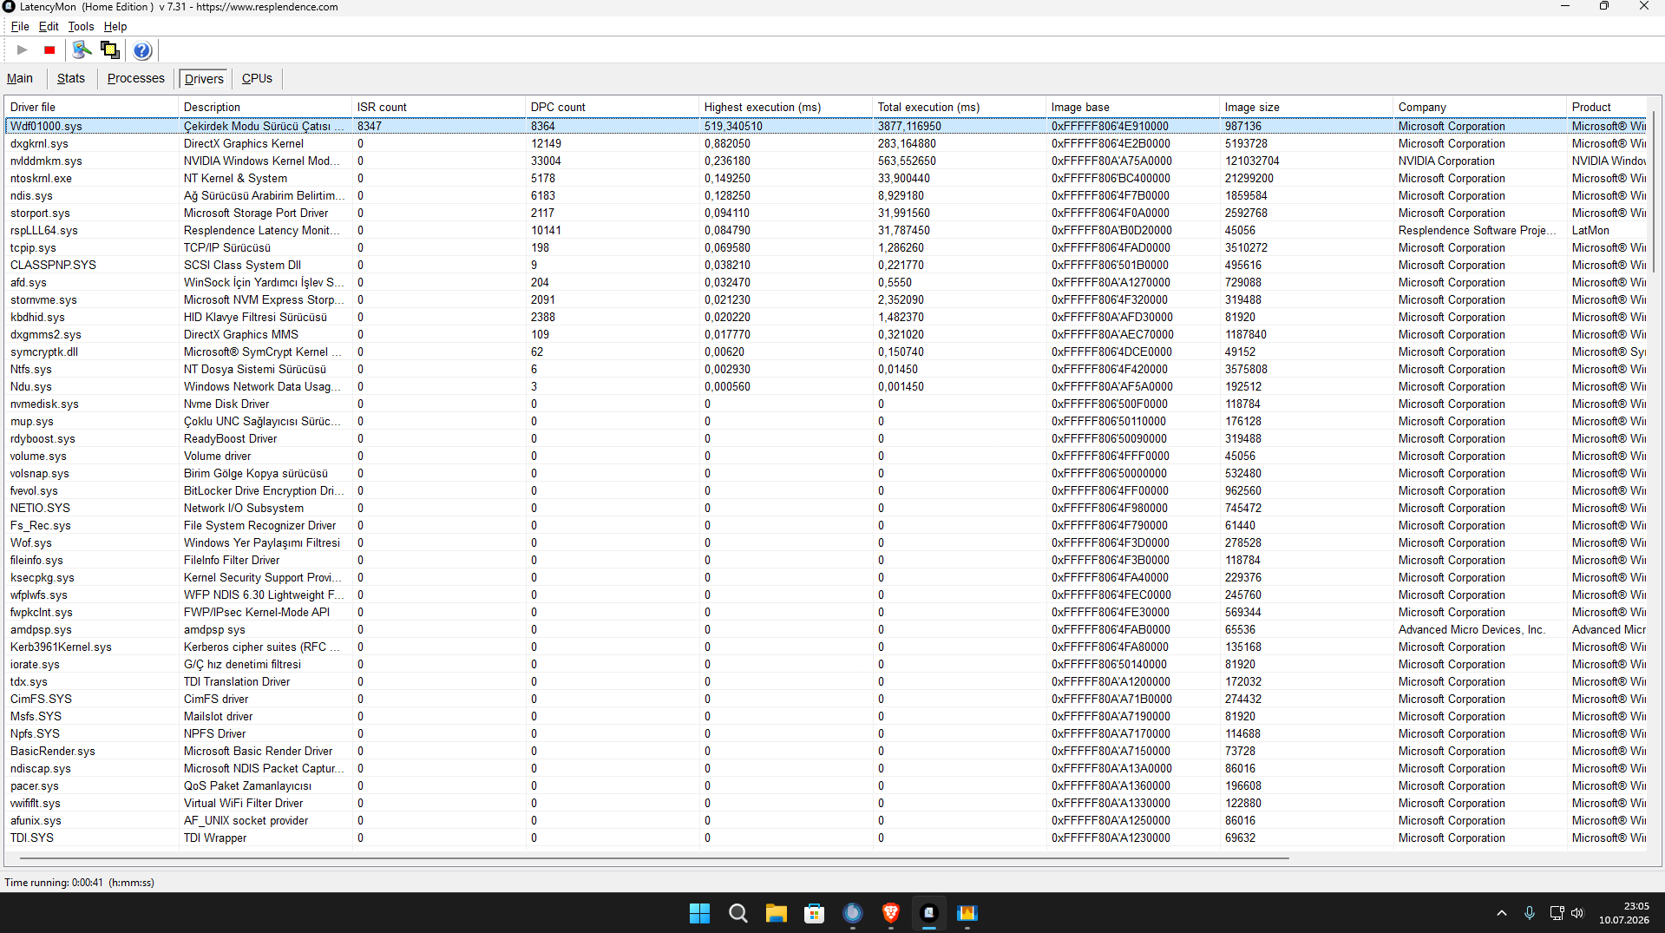Sort by the Product column header
The height and width of the screenshot is (933, 1665).
click(x=1606, y=107)
